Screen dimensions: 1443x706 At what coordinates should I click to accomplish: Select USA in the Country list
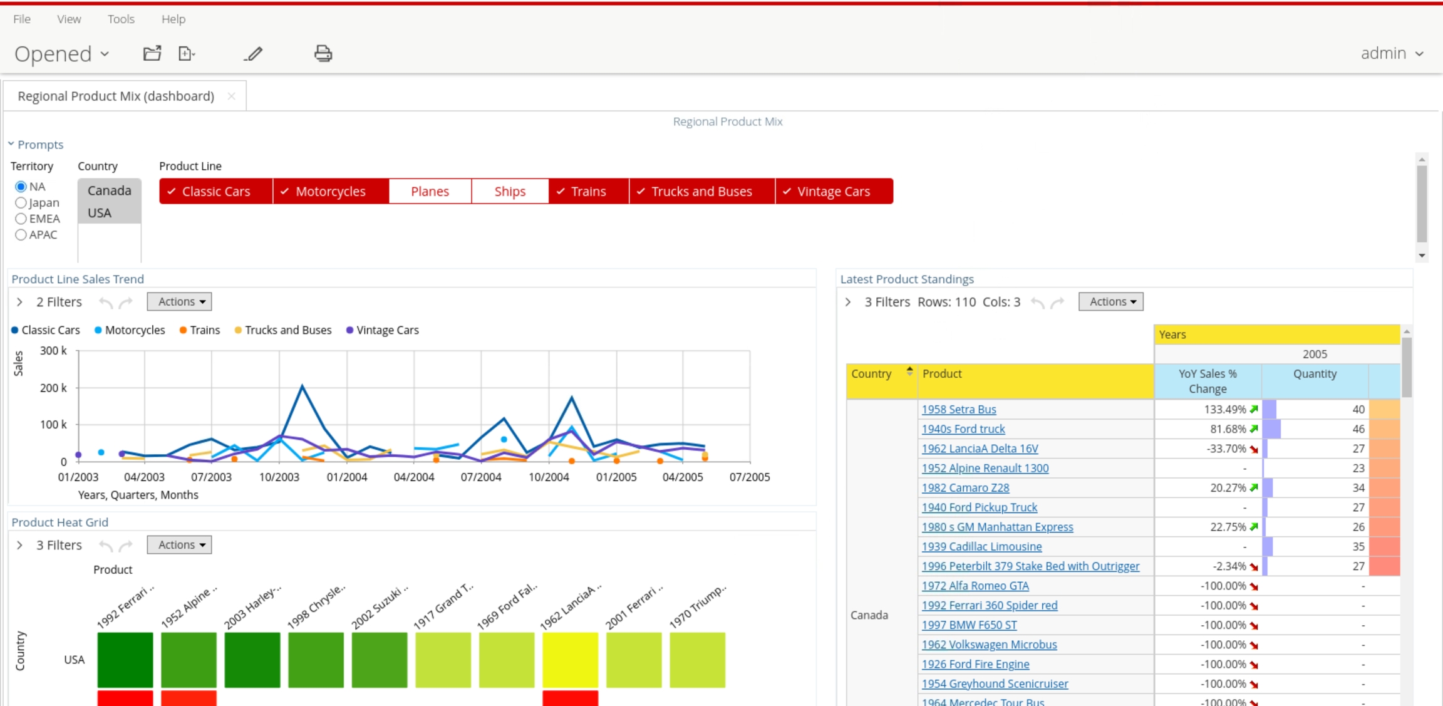(x=100, y=213)
